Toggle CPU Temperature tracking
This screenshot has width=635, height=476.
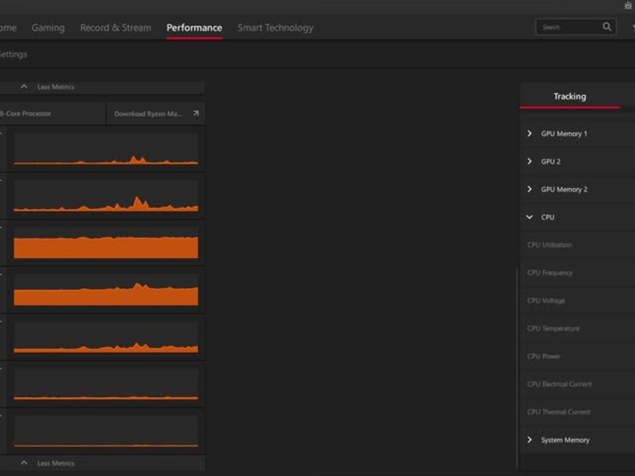point(553,328)
